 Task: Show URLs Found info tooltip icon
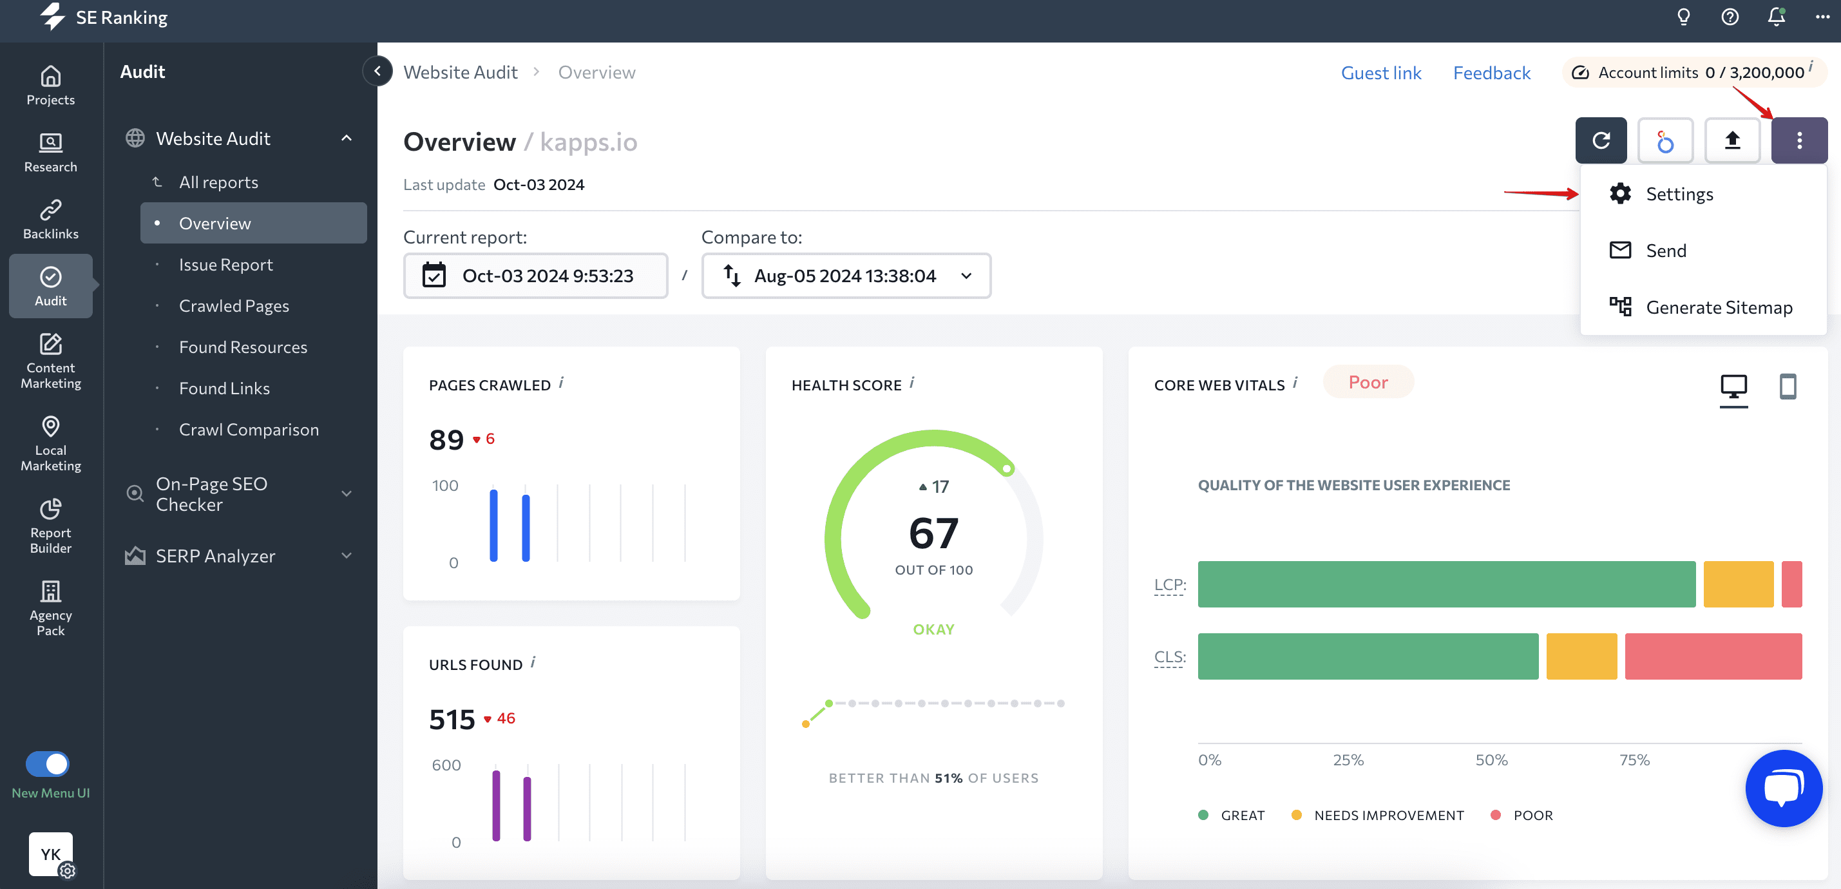pyautogui.click(x=533, y=662)
